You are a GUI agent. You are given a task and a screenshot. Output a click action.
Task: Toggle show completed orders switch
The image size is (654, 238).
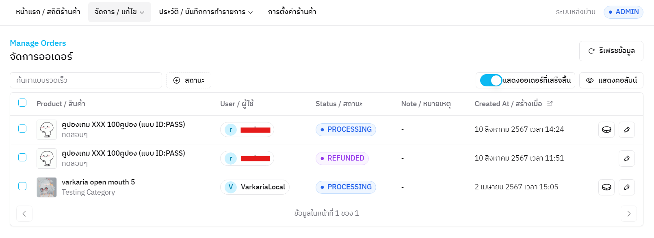[491, 80]
